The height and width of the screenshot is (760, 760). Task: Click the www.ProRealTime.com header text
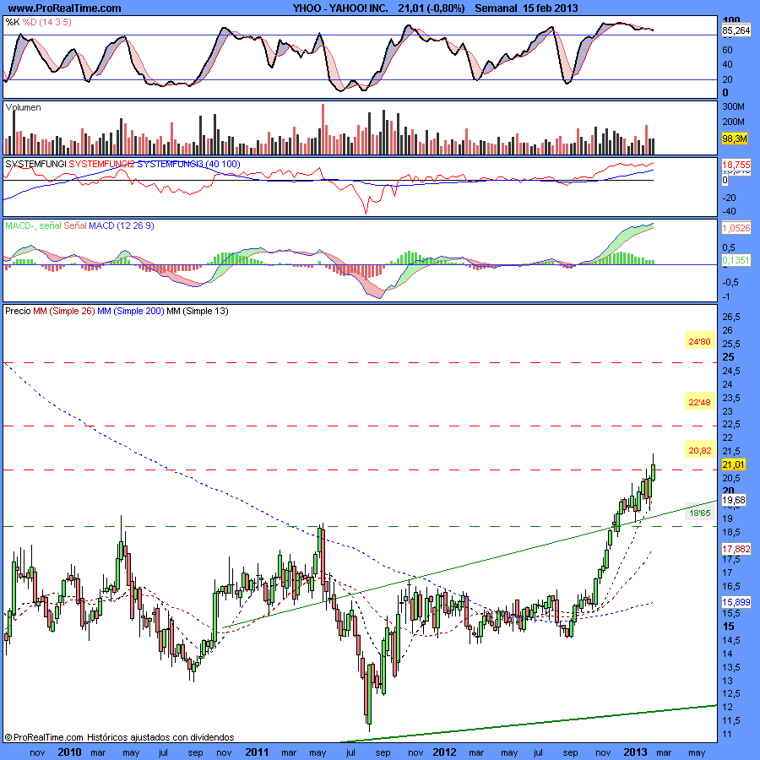pos(64,8)
